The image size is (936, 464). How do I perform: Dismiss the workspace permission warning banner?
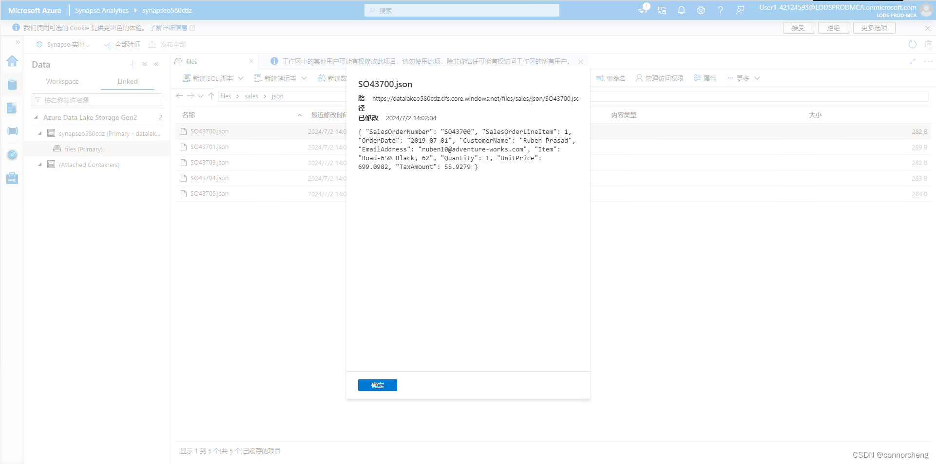point(581,62)
